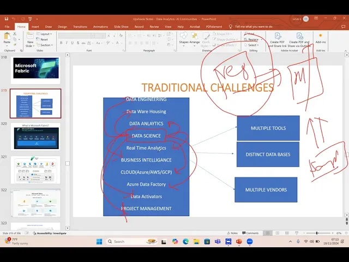Toggle Strikethrough formatting

coord(83,43)
